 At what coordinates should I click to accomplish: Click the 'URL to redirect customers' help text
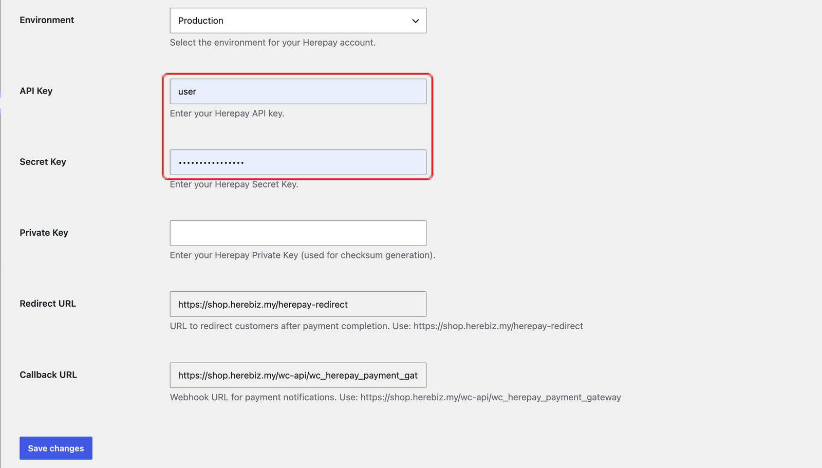(x=377, y=326)
